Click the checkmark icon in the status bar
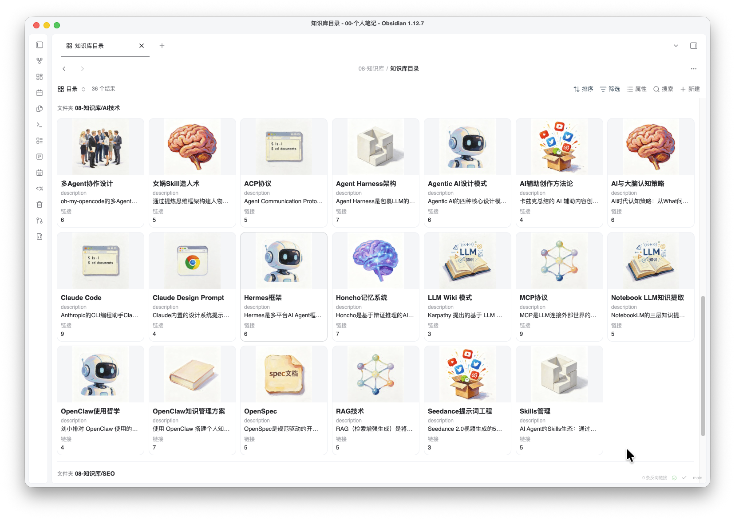Screen dimensions: 735x520 (684, 478)
